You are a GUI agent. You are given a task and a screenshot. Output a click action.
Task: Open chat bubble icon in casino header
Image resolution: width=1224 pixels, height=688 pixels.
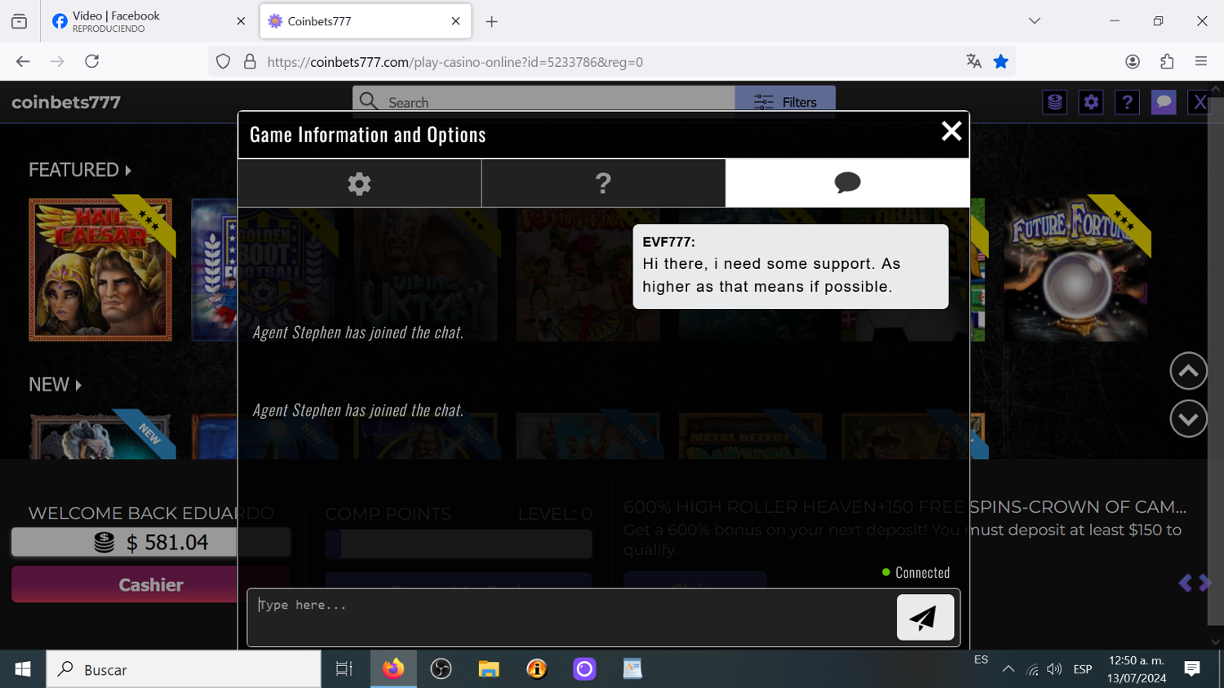tap(1164, 102)
